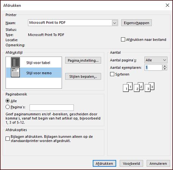This screenshot has height=170, width=173.
Task: Click Voorbeeld to see a print preview
Action: (x=131, y=164)
